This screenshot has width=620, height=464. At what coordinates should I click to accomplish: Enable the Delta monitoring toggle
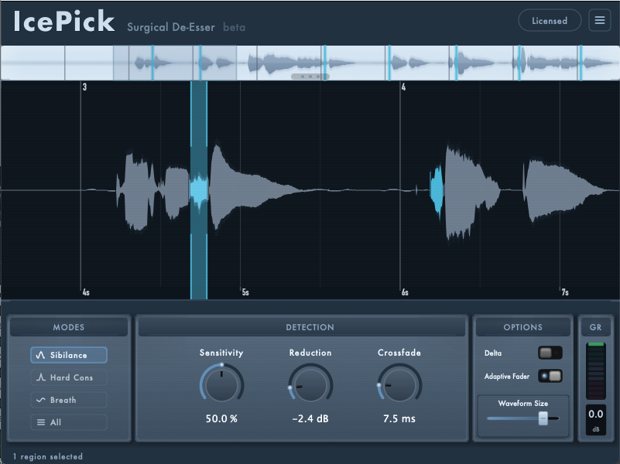(x=550, y=352)
